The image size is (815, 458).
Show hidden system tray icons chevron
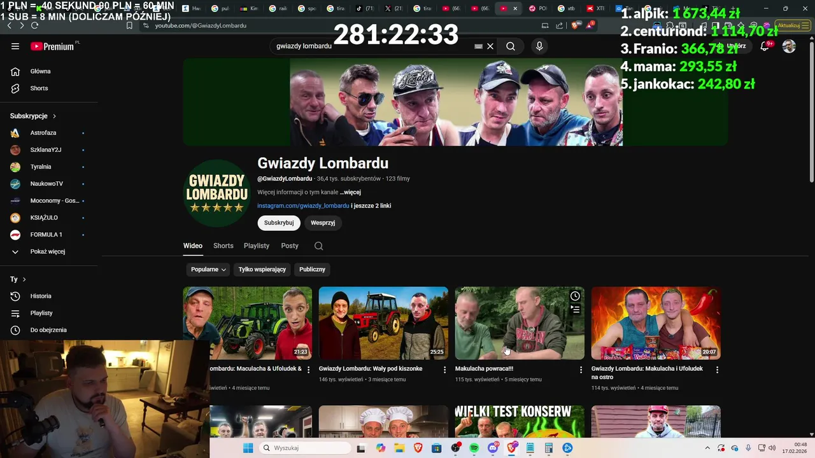click(x=707, y=448)
